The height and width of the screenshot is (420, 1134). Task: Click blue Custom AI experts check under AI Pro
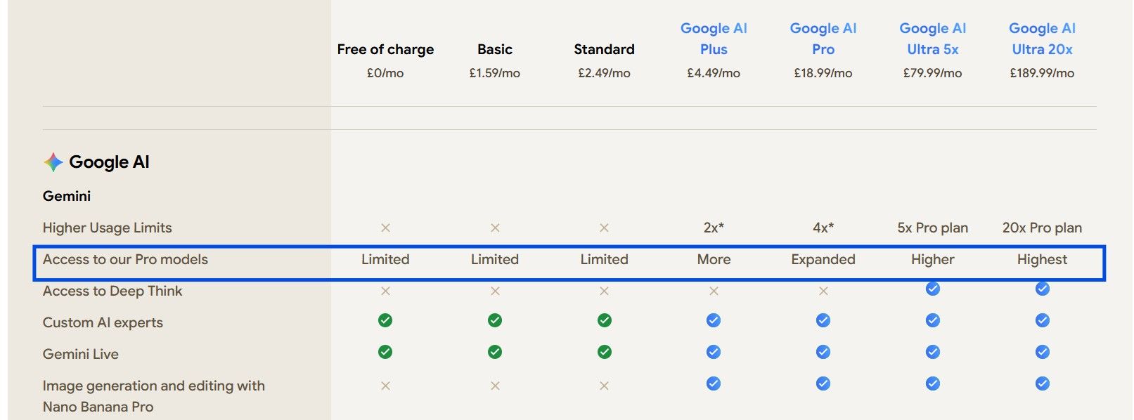pyautogui.click(x=823, y=320)
